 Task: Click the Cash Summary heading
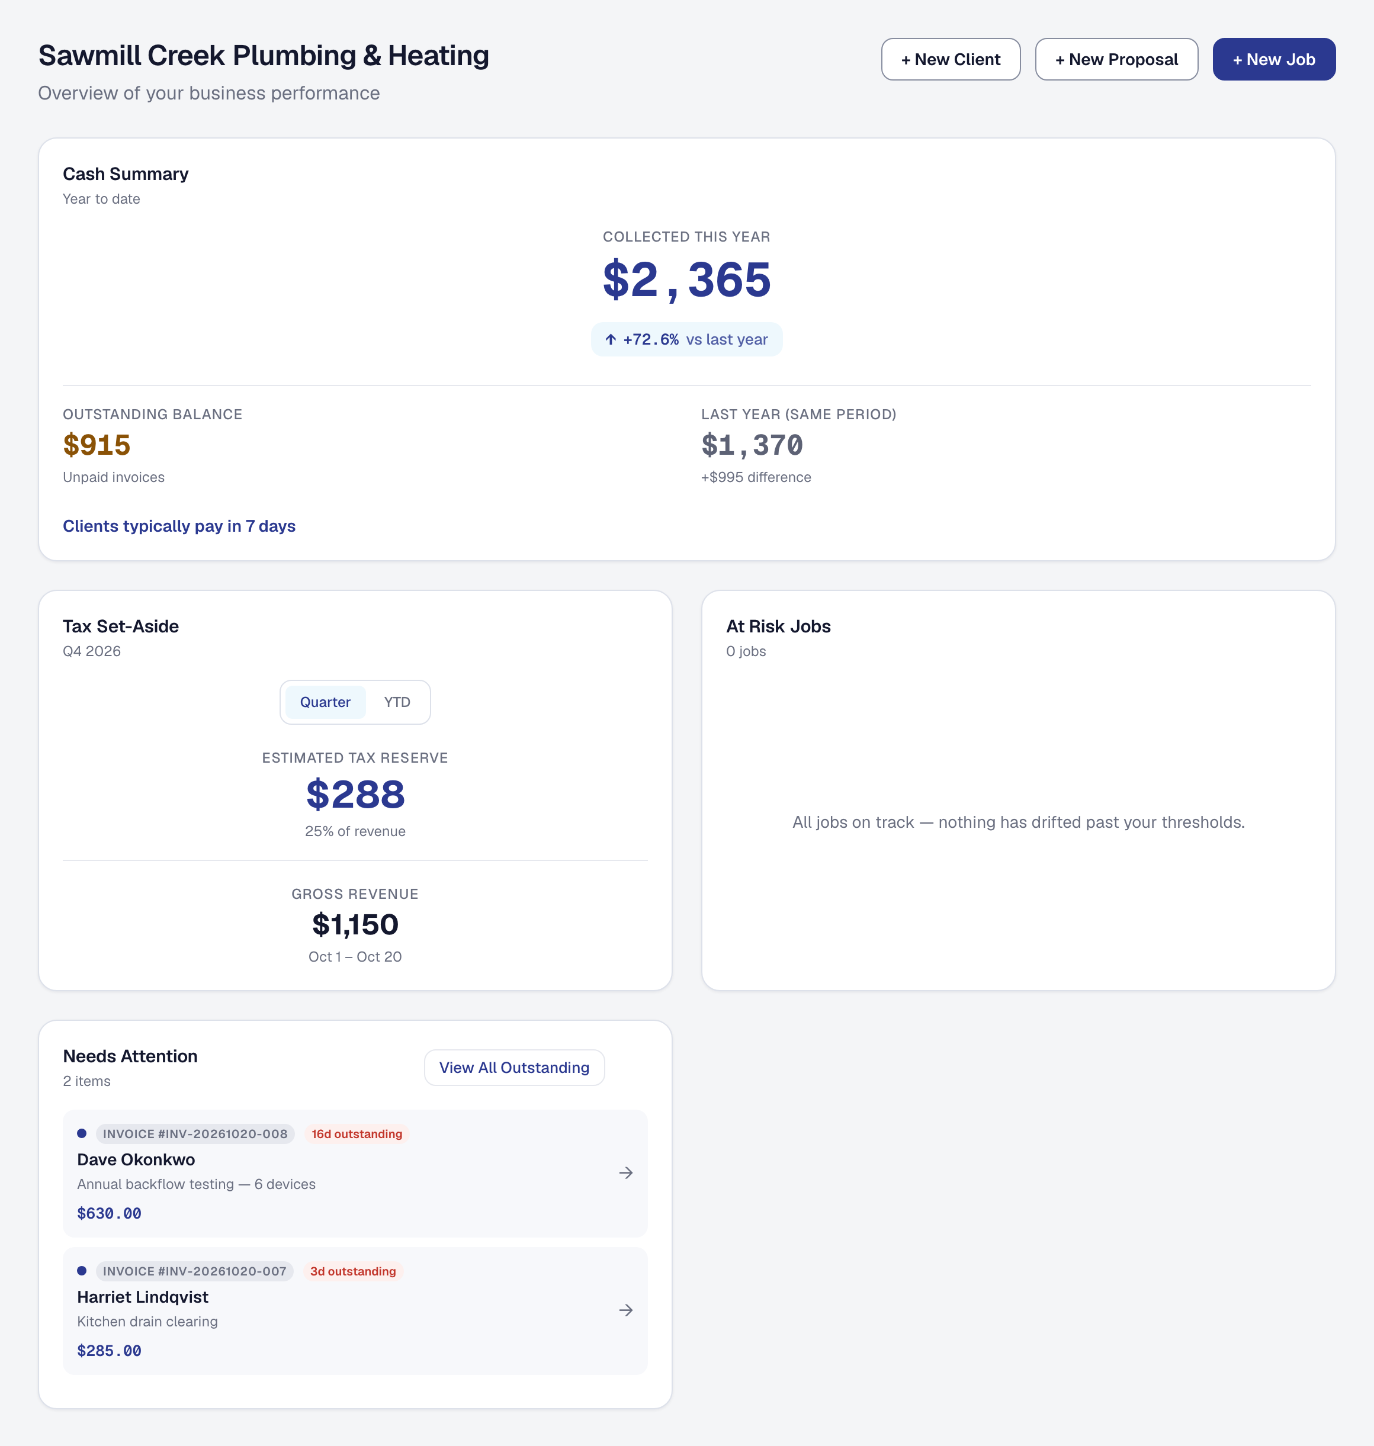point(126,174)
